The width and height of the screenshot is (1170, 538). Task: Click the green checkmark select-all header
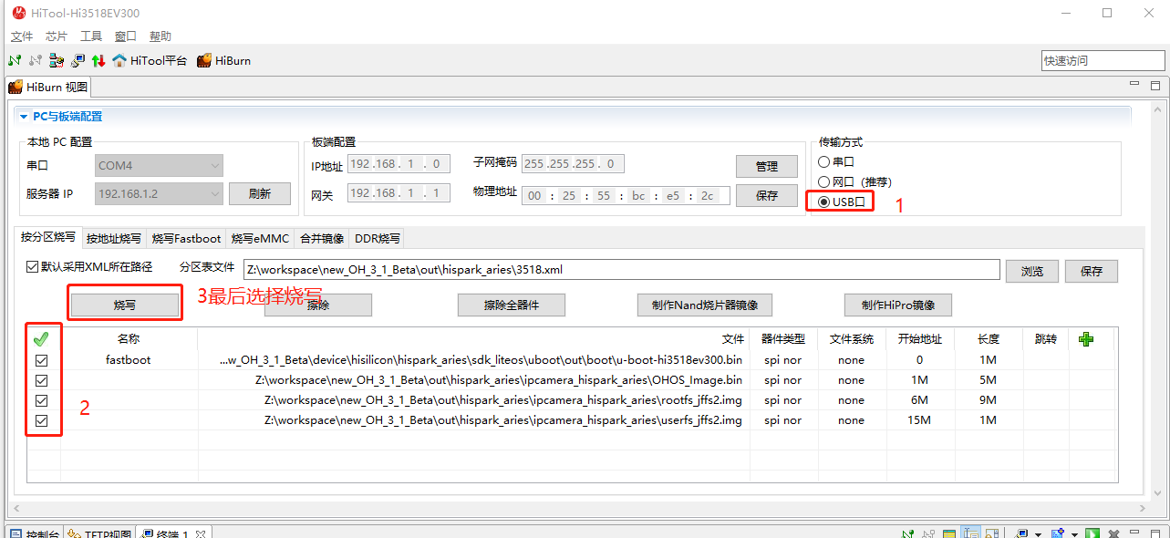41,339
